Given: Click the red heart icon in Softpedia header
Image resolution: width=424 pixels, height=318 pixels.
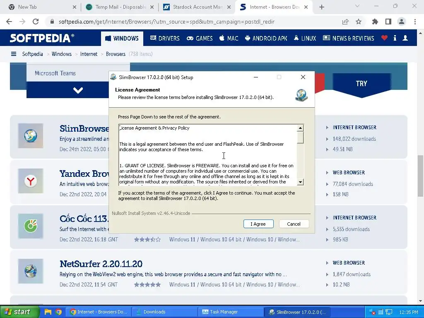Looking at the screenshot, I should tap(384, 38).
